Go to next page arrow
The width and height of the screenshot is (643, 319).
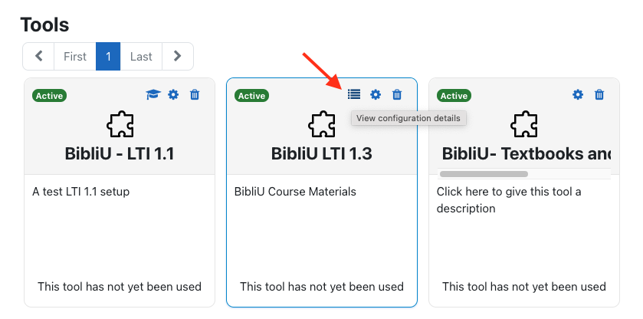tap(177, 56)
